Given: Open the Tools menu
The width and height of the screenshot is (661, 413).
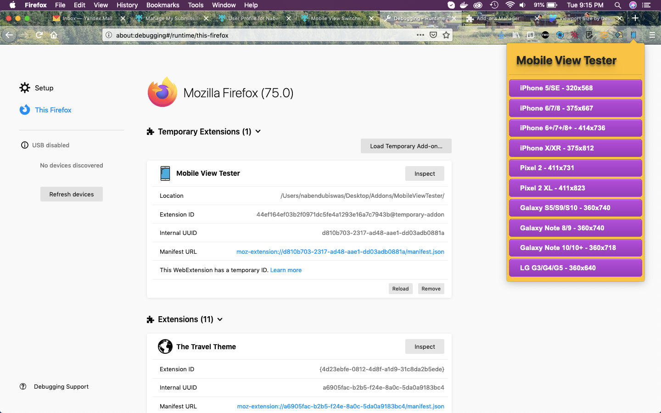Looking at the screenshot, I should point(196,5).
